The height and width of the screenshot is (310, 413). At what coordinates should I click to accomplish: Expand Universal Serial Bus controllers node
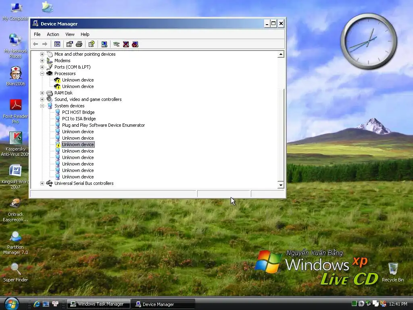pyautogui.click(x=42, y=184)
